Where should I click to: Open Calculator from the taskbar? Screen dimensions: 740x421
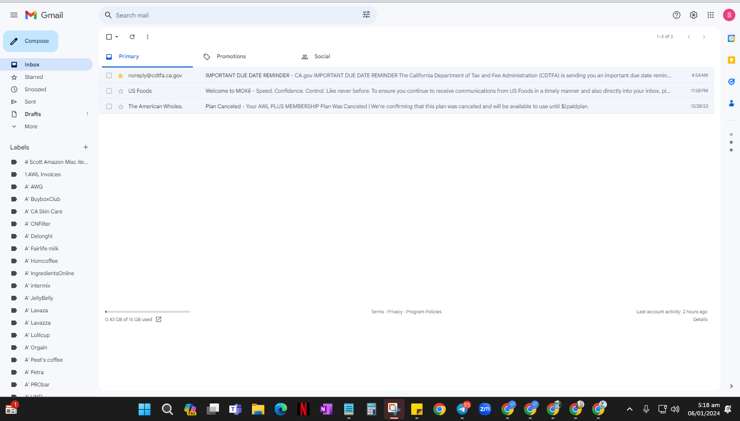point(371,409)
